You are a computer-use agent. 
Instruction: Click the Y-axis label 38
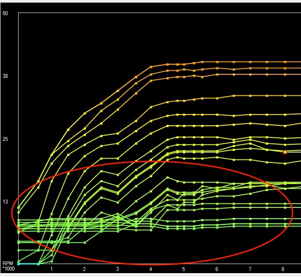6,76
